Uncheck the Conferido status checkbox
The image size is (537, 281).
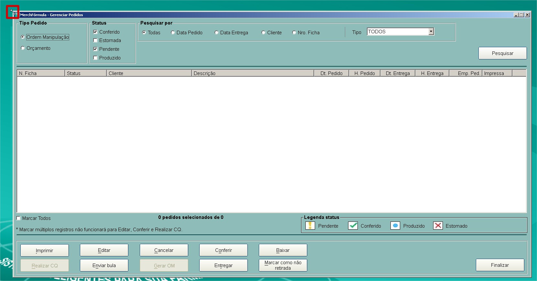tap(95, 32)
